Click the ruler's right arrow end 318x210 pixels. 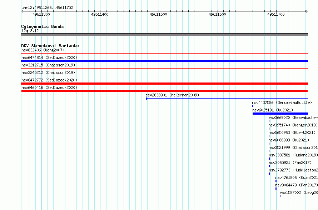[307, 11]
